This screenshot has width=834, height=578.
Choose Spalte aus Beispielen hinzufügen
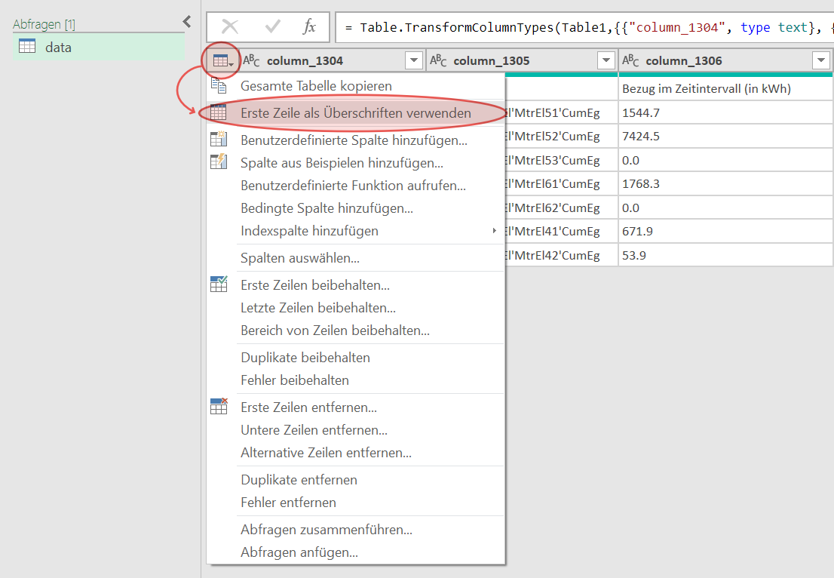pyautogui.click(x=355, y=163)
